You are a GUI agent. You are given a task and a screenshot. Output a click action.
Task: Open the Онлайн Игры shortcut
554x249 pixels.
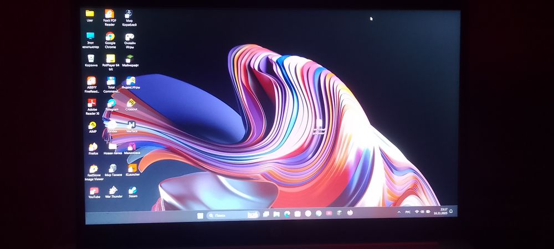click(130, 41)
